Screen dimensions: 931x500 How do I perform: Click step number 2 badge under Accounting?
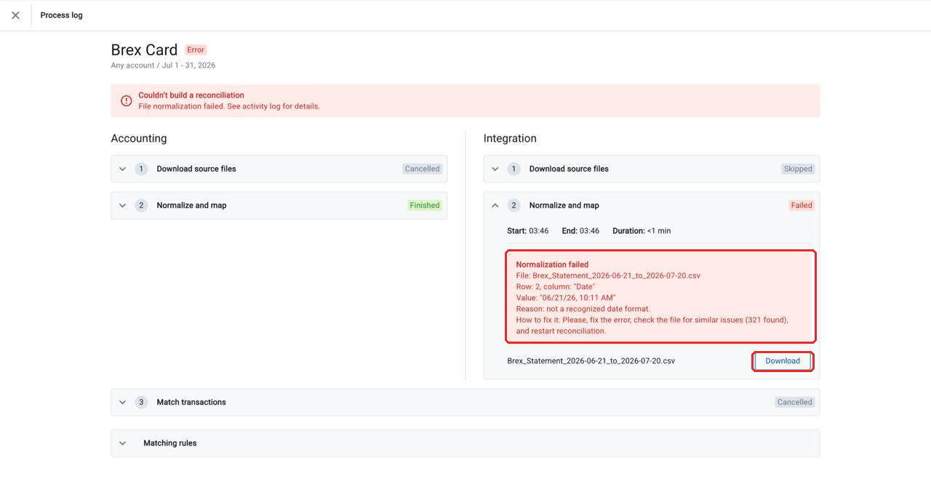(141, 206)
